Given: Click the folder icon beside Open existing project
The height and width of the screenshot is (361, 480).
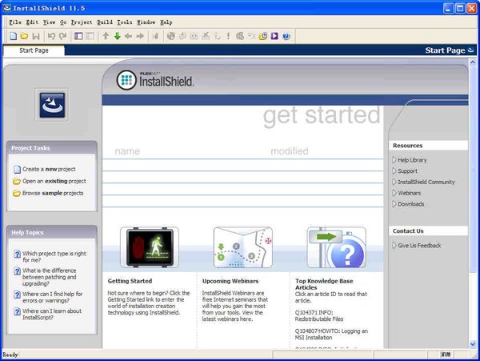Looking at the screenshot, I should coord(17,181).
